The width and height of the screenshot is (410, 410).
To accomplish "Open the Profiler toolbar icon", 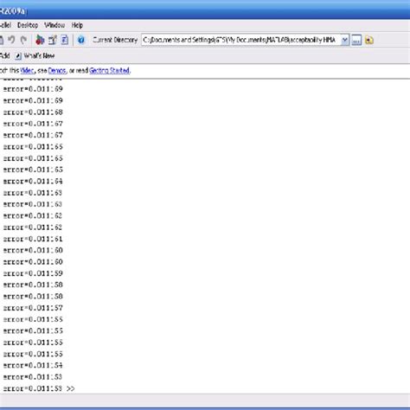I will click(65, 40).
